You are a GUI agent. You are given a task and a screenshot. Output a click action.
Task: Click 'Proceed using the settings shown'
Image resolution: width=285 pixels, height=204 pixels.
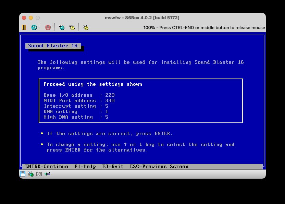[93, 84]
